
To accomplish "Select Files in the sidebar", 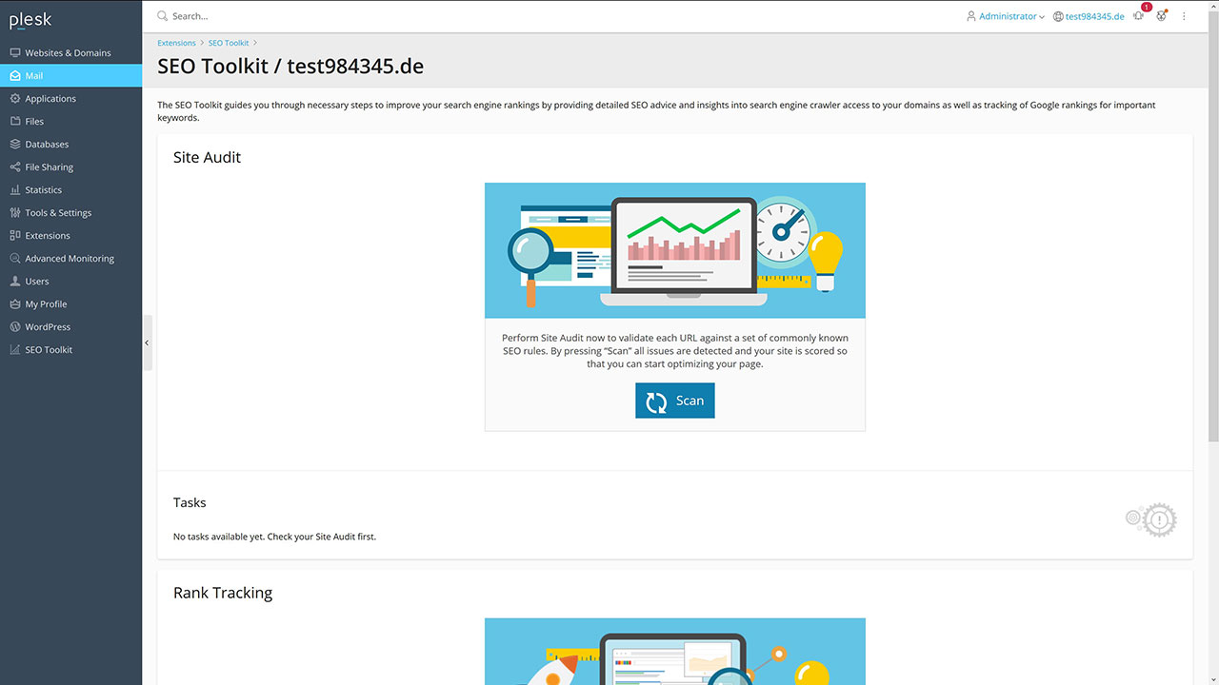I will pos(70,122).
